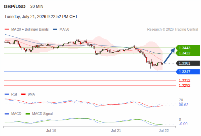201x136 pixels.
Task: Click the 9MA legend label
Action: click(x=31, y=95)
